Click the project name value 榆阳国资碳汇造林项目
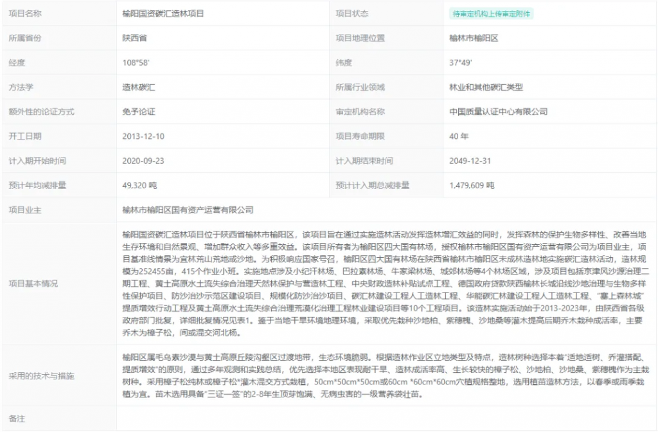This screenshot has height=432, width=658. point(163,14)
